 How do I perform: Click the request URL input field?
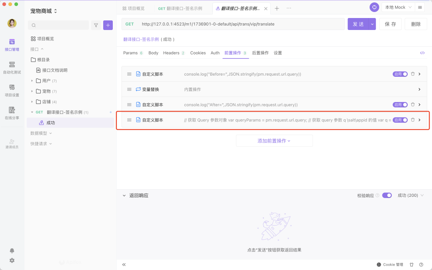[240, 24]
